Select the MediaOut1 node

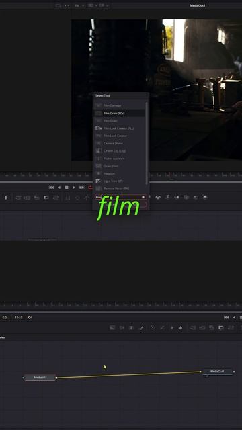(217, 372)
